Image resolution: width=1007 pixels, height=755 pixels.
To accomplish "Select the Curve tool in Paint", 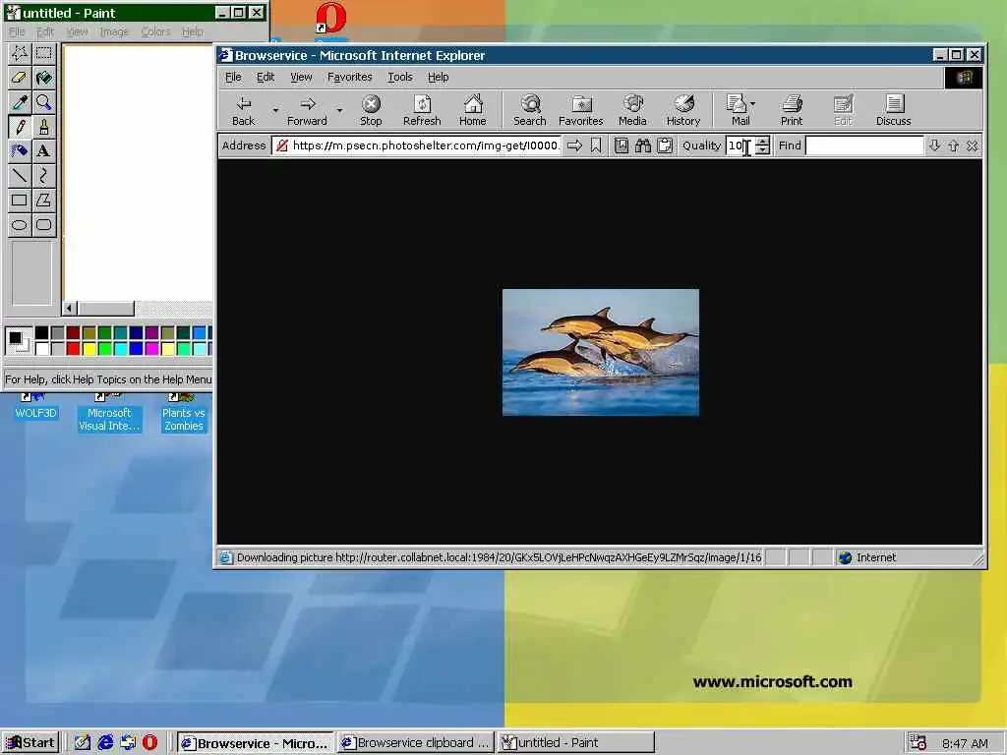I will click(x=43, y=175).
